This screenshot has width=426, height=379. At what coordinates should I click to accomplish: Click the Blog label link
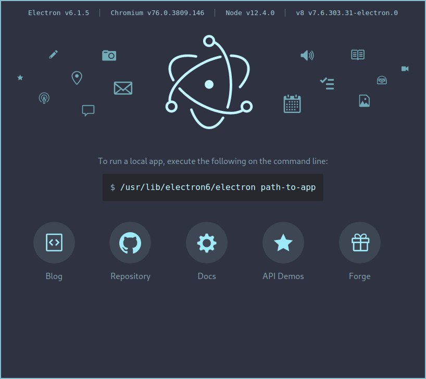tap(54, 276)
